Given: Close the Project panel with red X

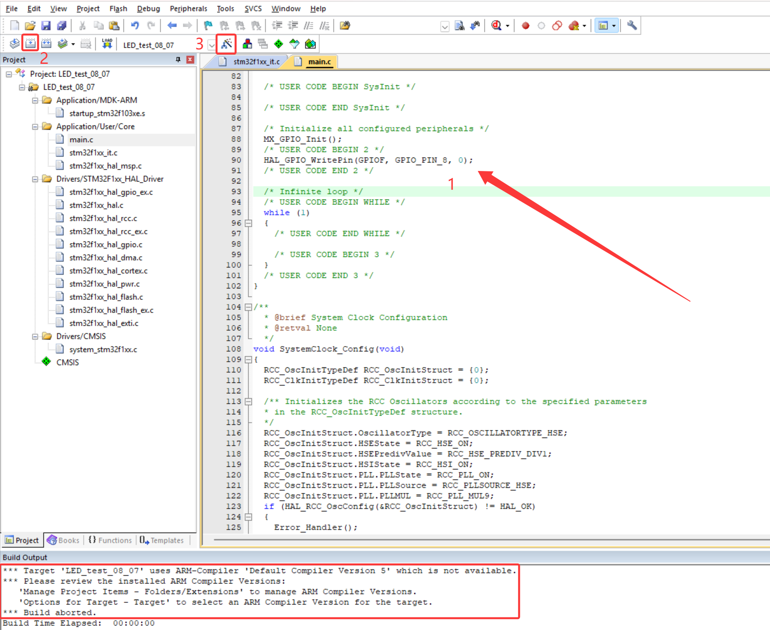Looking at the screenshot, I should pyautogui.click(x=190, y=59).
